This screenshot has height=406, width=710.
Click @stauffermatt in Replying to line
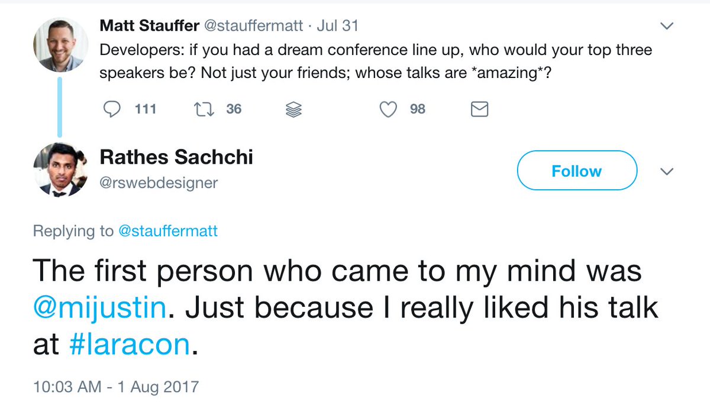[x=168, y=231]
